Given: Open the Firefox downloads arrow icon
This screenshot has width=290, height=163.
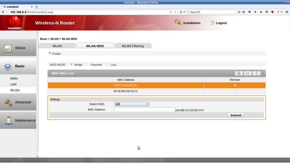Looking at the screenshot, I should pos(255,12).
